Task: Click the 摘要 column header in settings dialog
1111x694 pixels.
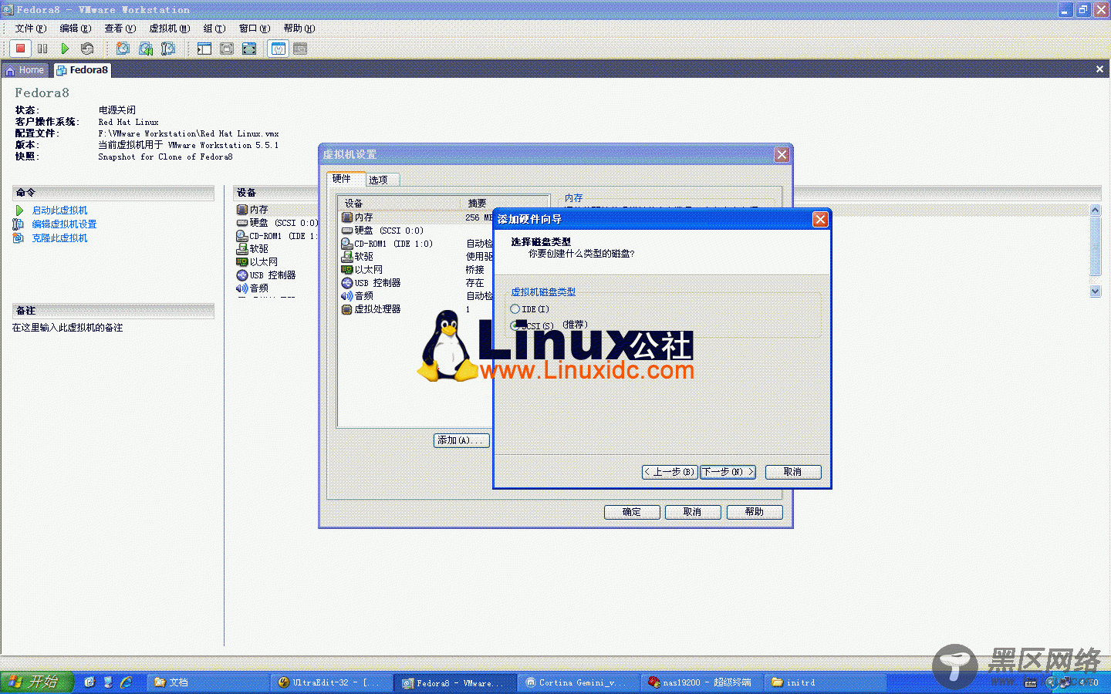Action: (x=506, y=204)
